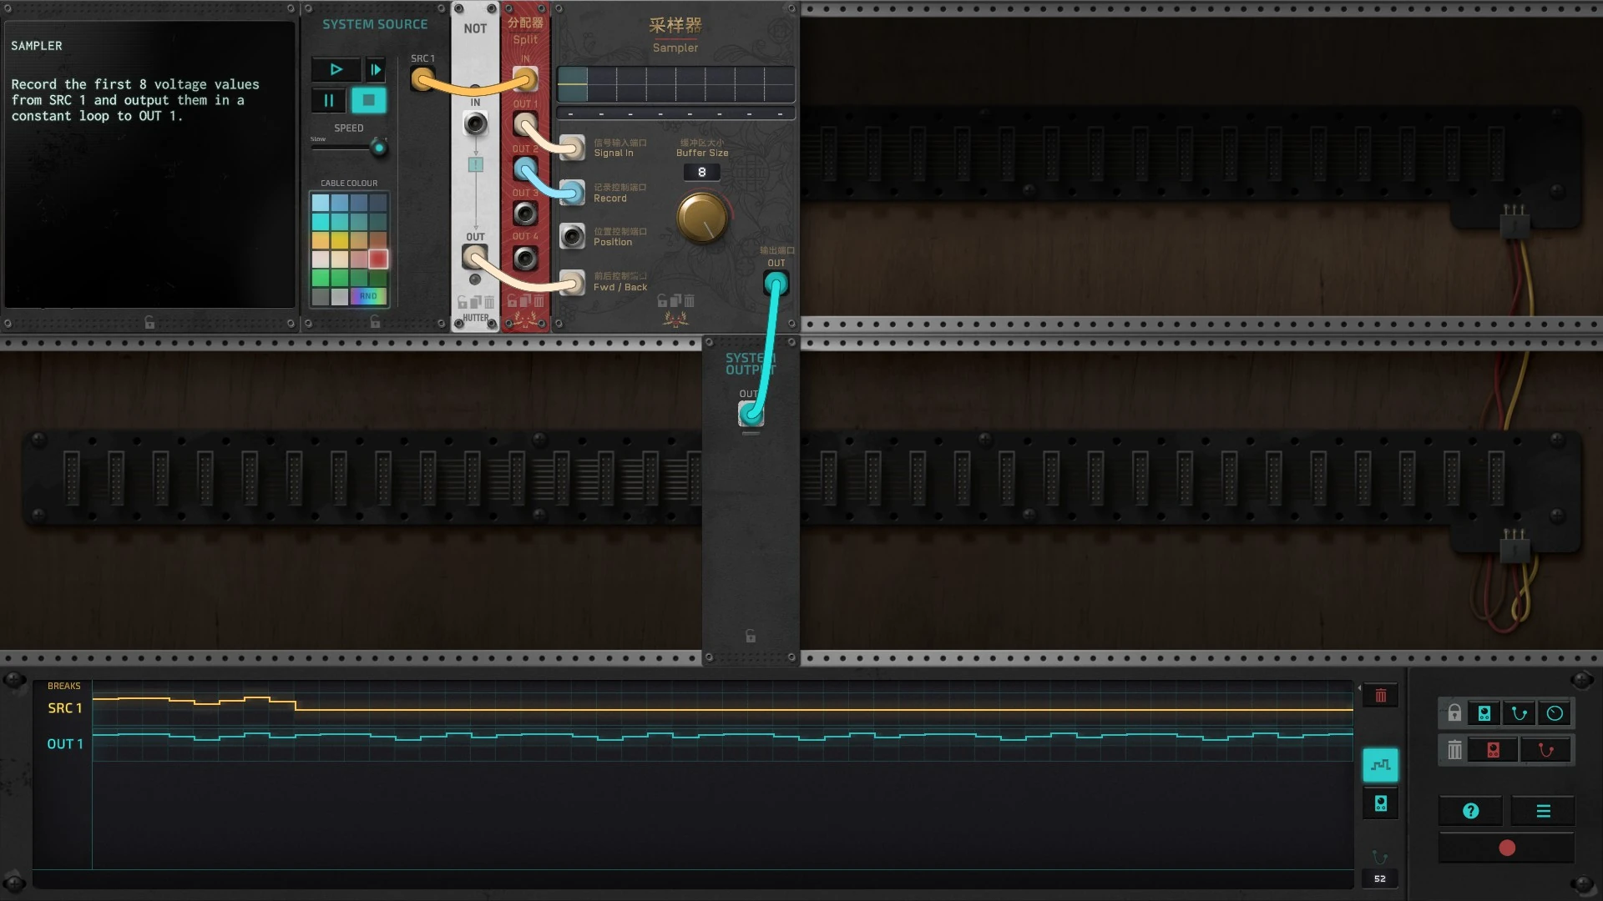The height and width of the screenshot is (901, 1603).
Task: Select the red cable colour swatch
Action: (x=378, y=259)
